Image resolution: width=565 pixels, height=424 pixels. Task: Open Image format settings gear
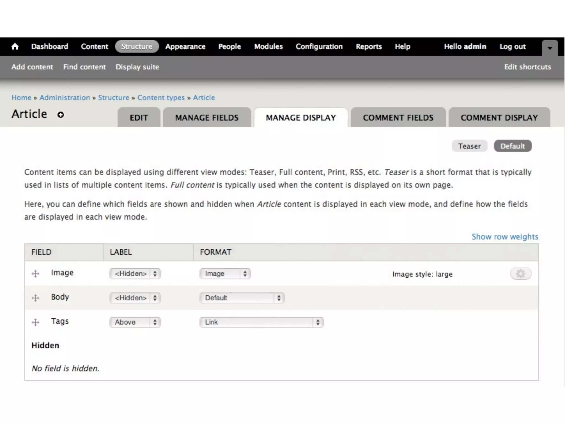(x=520, y=274)
